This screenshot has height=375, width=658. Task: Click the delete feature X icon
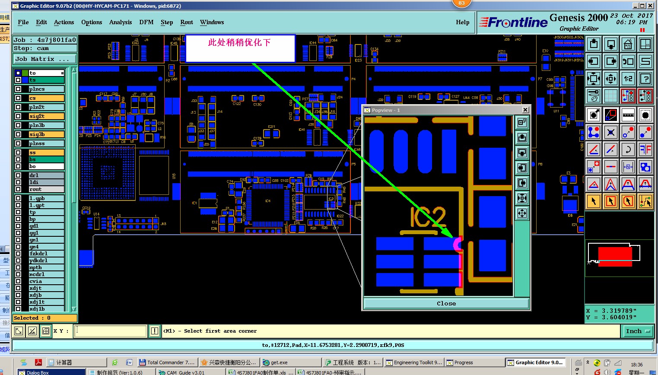click(x=611, y=132)
